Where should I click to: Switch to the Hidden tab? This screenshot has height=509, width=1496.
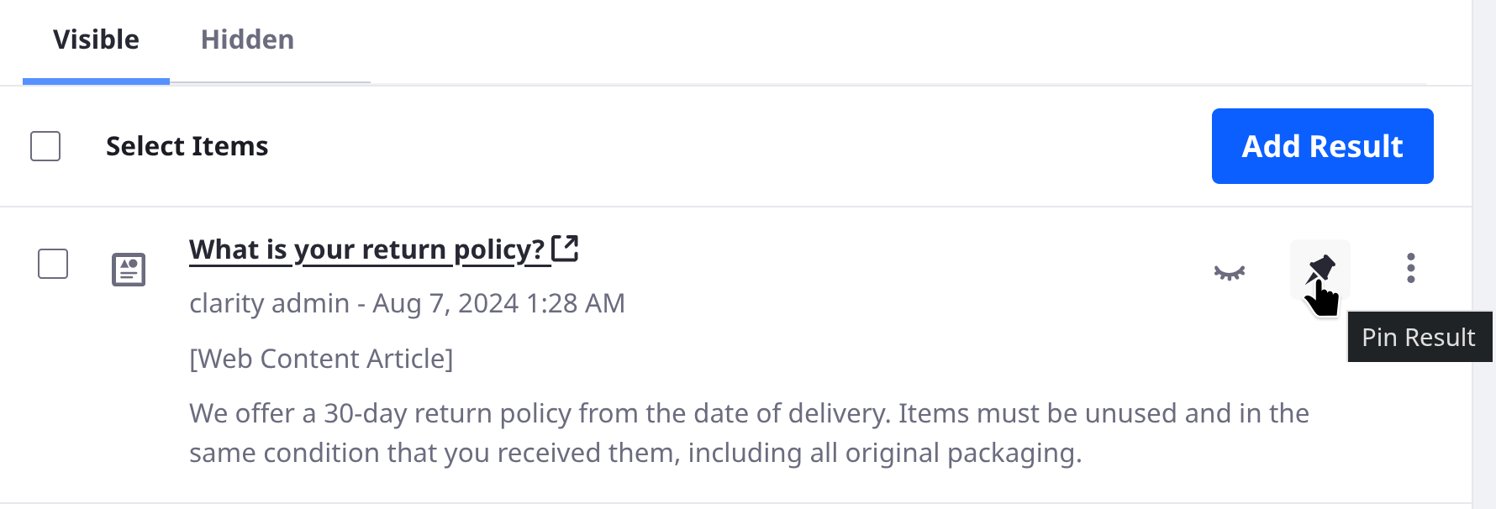click(x=248, y=39)
